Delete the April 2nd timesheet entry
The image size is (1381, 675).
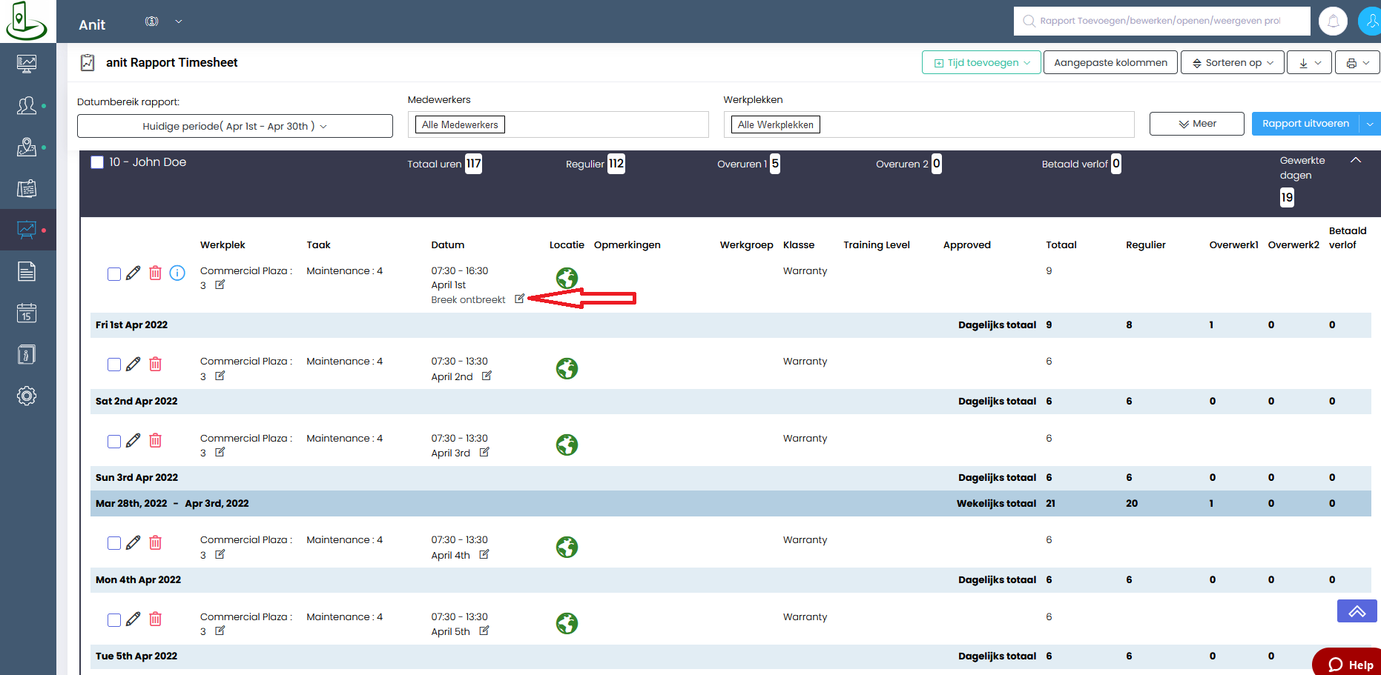pos(155,364)
